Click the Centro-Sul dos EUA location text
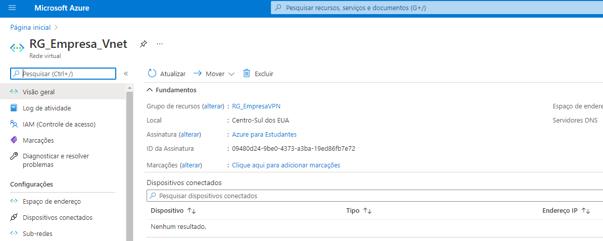The image size is (603, 241). [x=260, y=120]
